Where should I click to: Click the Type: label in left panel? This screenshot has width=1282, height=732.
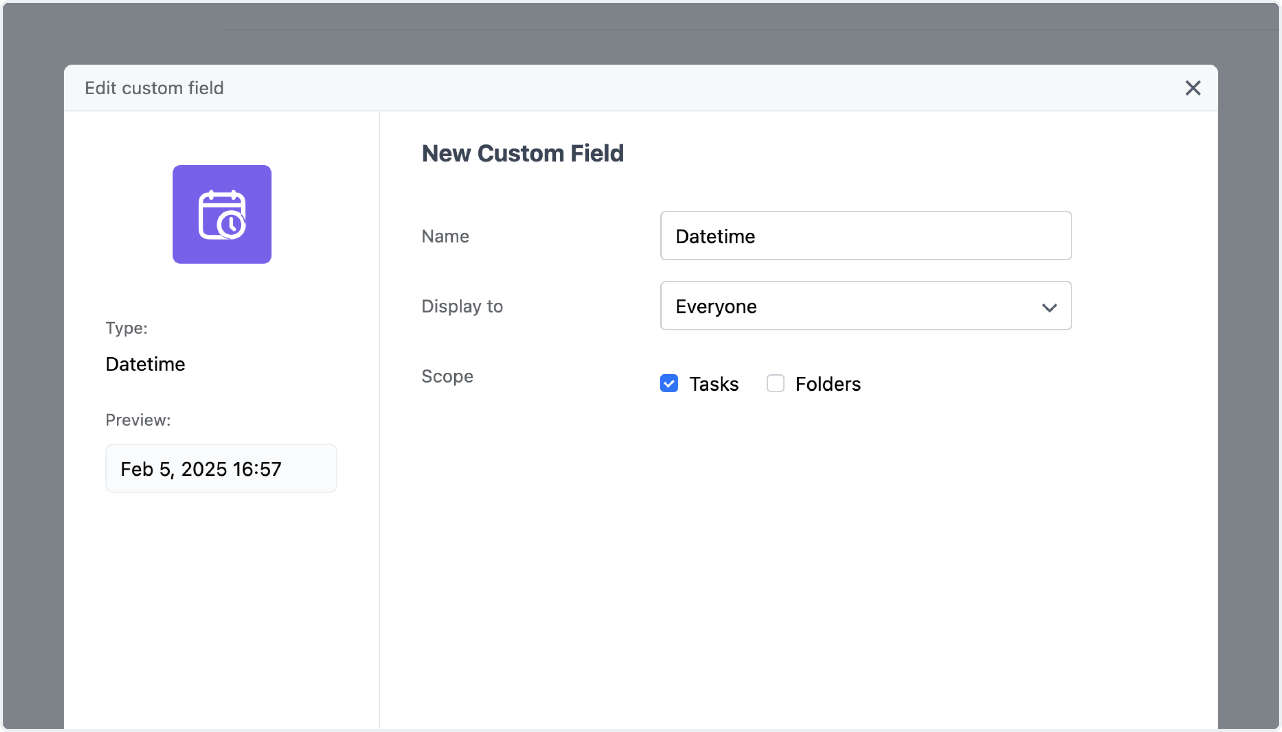pyautogui.click(x=126, y=328)
